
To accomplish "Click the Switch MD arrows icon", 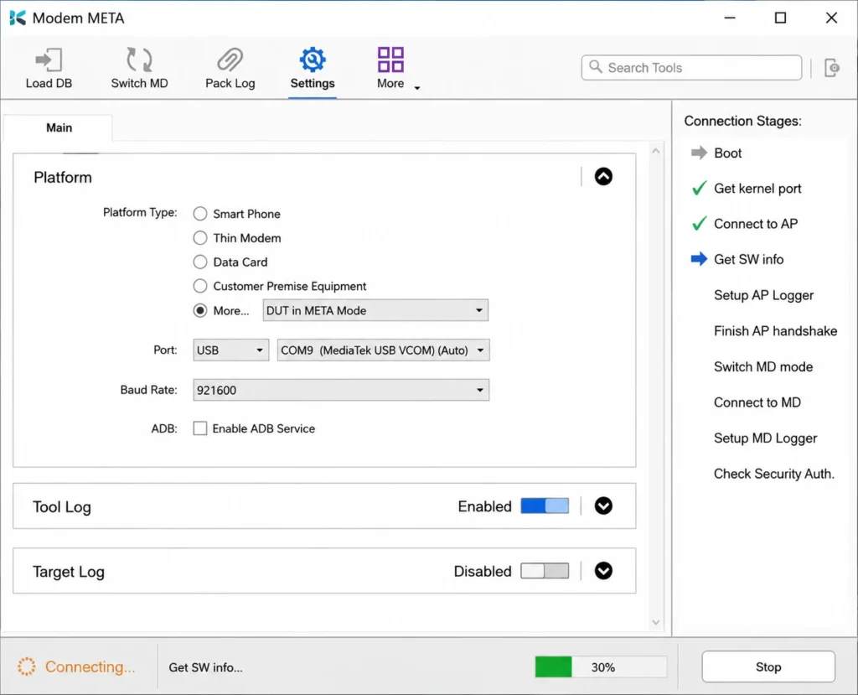I will click(139, 60).
